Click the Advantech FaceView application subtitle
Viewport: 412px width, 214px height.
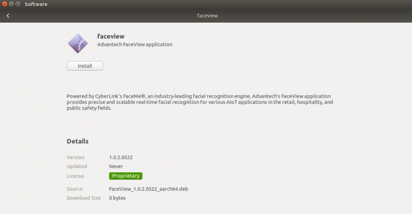[134, 45]
